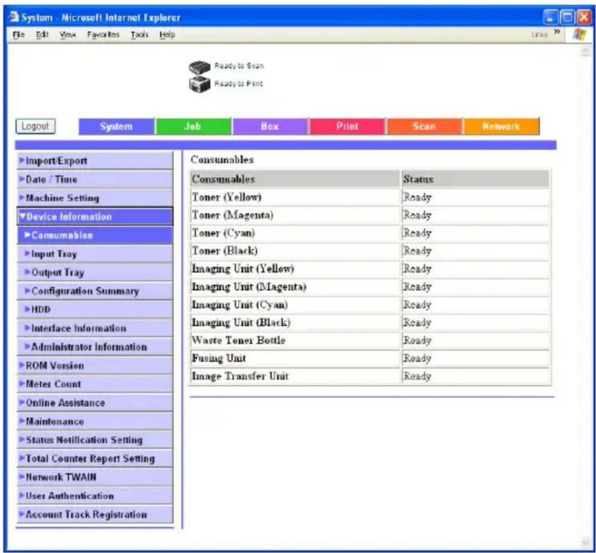Screen dimensions: 596x553
Task: Minimize the Internet Explorer window
Action: click(550, 17)
